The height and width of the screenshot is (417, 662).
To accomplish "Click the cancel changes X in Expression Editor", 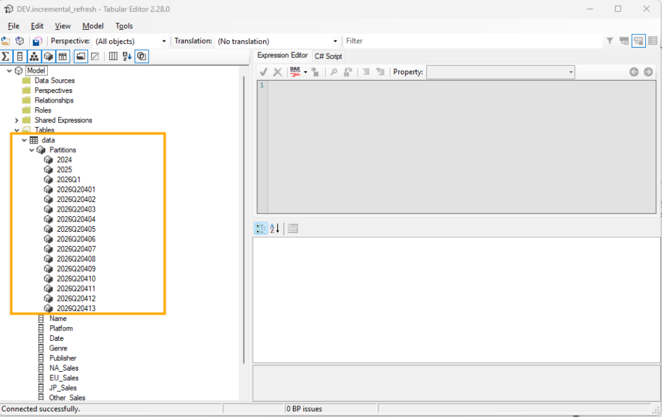I will [x=277, y=72].
